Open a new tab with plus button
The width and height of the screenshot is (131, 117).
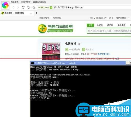click(x=36, y=13)
